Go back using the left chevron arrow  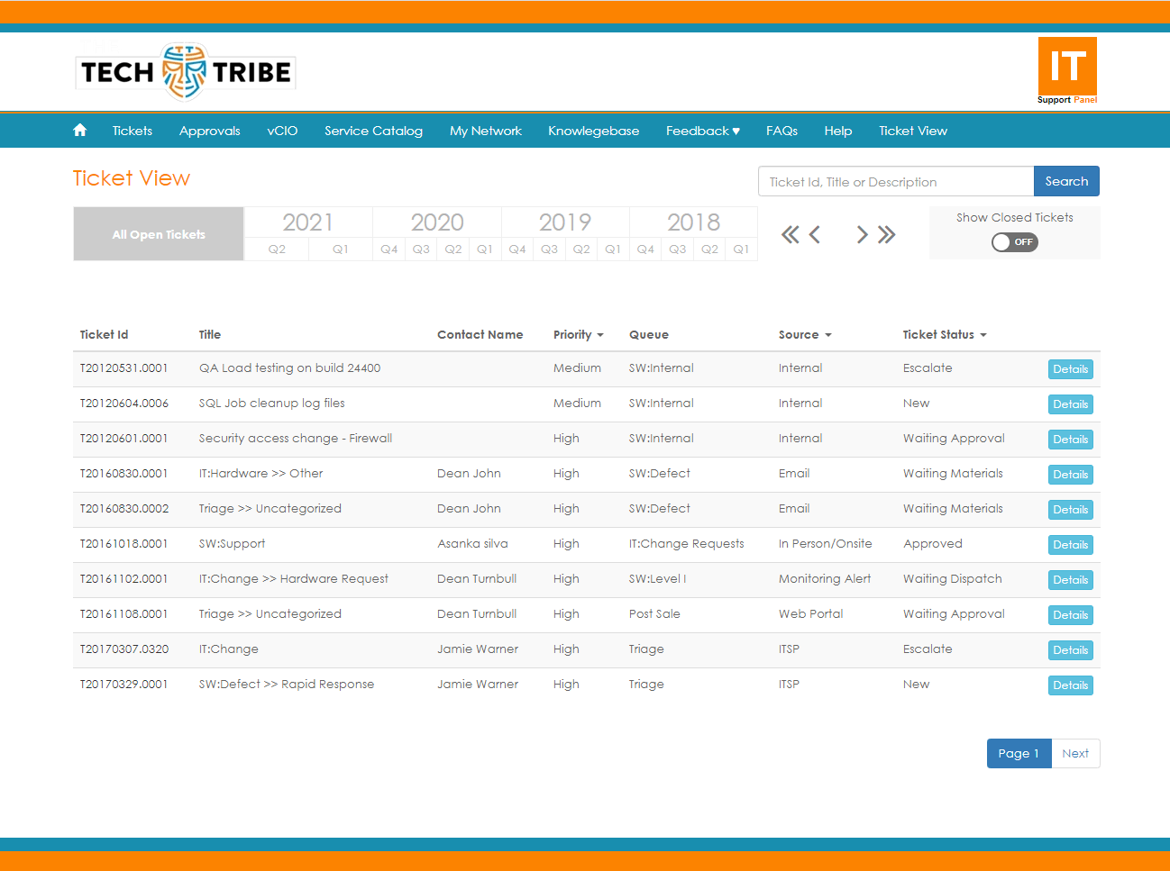point(815,234)
